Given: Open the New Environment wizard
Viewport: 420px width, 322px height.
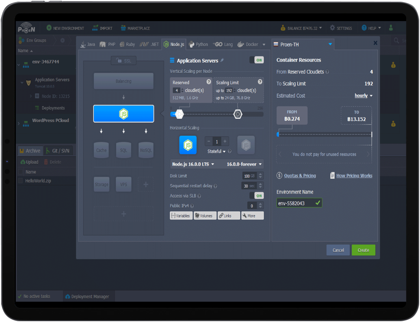Looking at the screenshot, I should click(65, 28).
